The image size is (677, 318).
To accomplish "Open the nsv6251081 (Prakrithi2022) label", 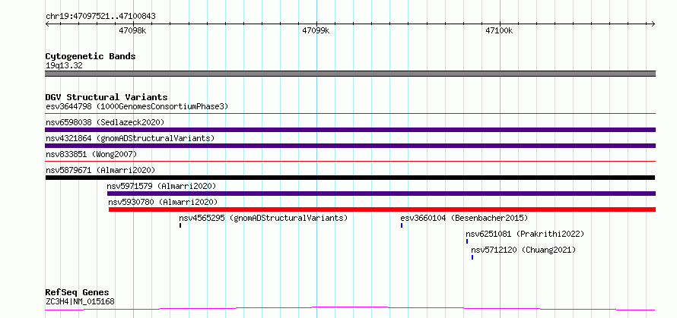I will 525,234.
